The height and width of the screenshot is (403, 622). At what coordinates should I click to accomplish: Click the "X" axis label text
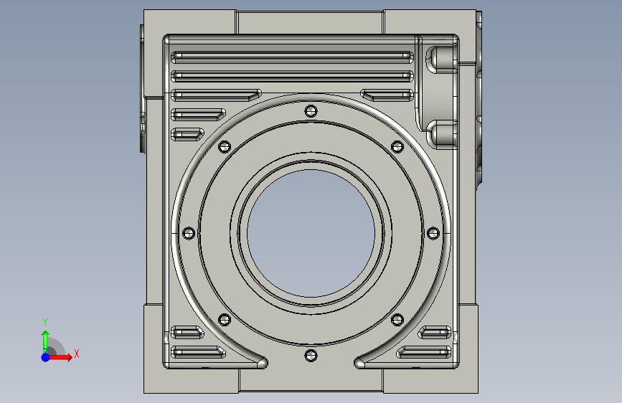[x=77, y=354]
